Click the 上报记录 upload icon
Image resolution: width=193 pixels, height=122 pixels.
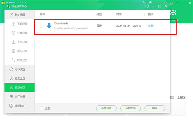pyautogui.click(x=13, y=42)
